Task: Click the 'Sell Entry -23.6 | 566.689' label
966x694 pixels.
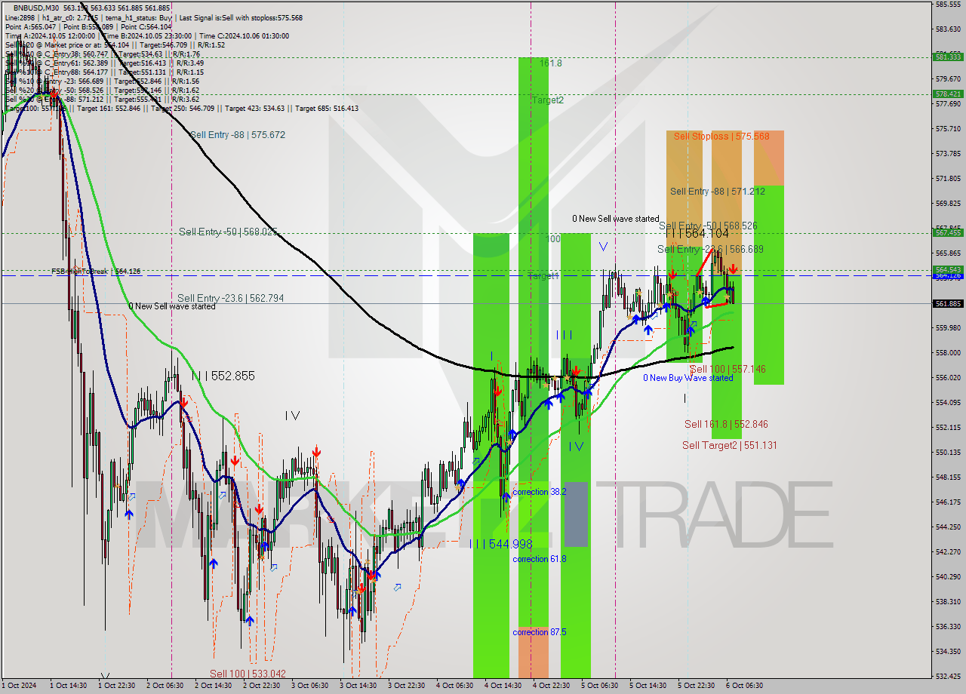Action: (710, 249)
